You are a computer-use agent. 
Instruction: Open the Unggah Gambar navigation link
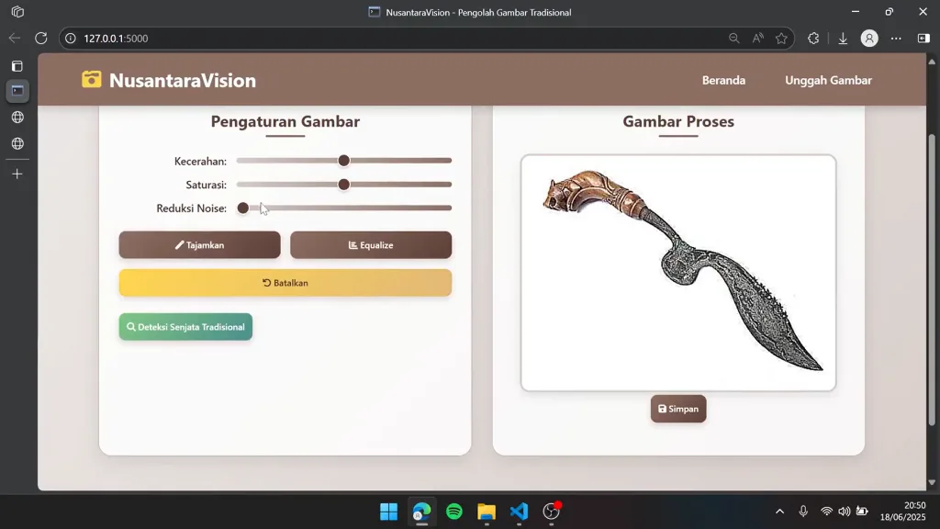click(829, 81)
